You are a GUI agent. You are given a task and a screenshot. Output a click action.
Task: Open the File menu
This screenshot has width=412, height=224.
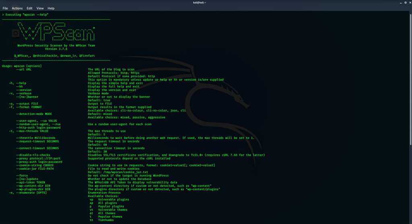pos(5,8)
